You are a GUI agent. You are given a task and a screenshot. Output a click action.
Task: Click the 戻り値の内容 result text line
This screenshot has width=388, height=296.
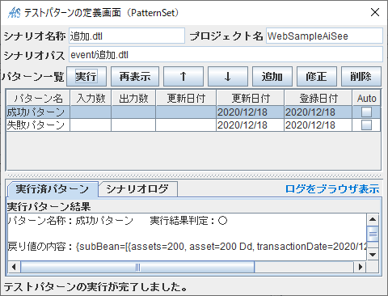coord(188,247)
